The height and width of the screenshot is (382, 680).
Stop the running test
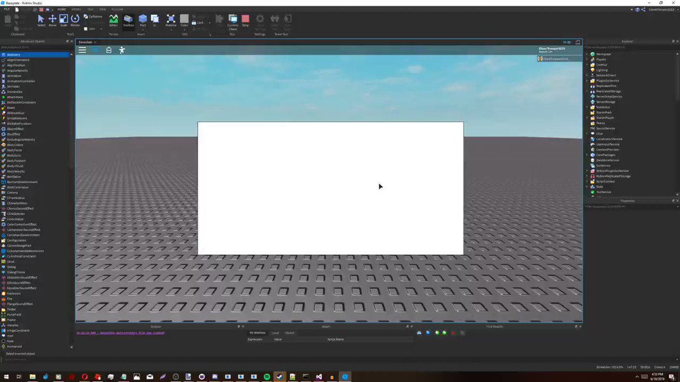coord(245,20)
